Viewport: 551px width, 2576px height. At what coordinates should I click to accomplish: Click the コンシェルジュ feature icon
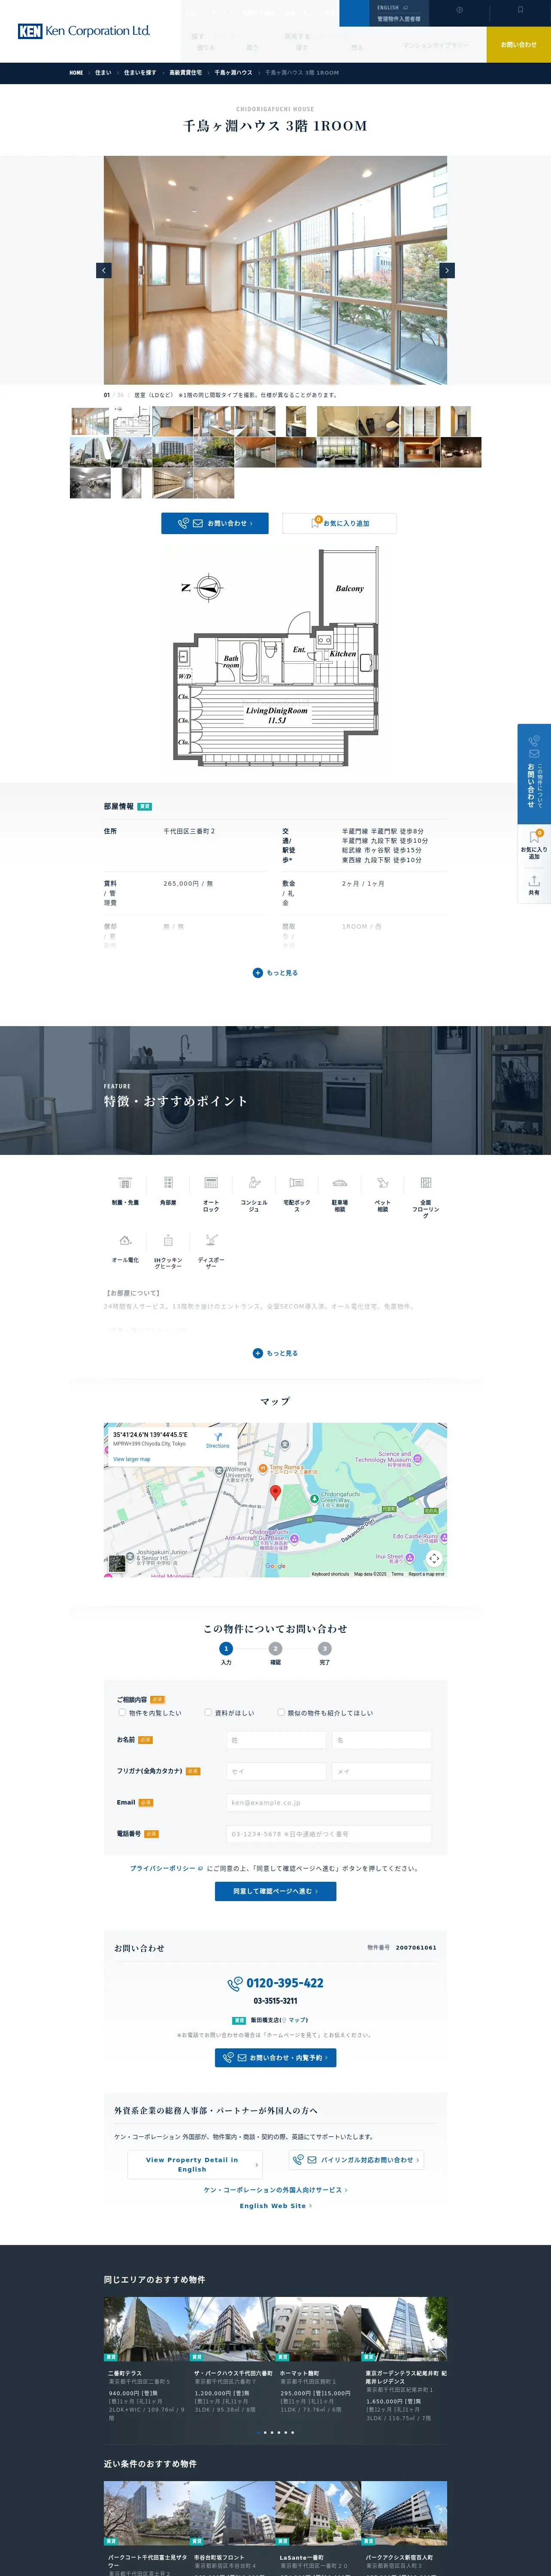coord(254,1182)
